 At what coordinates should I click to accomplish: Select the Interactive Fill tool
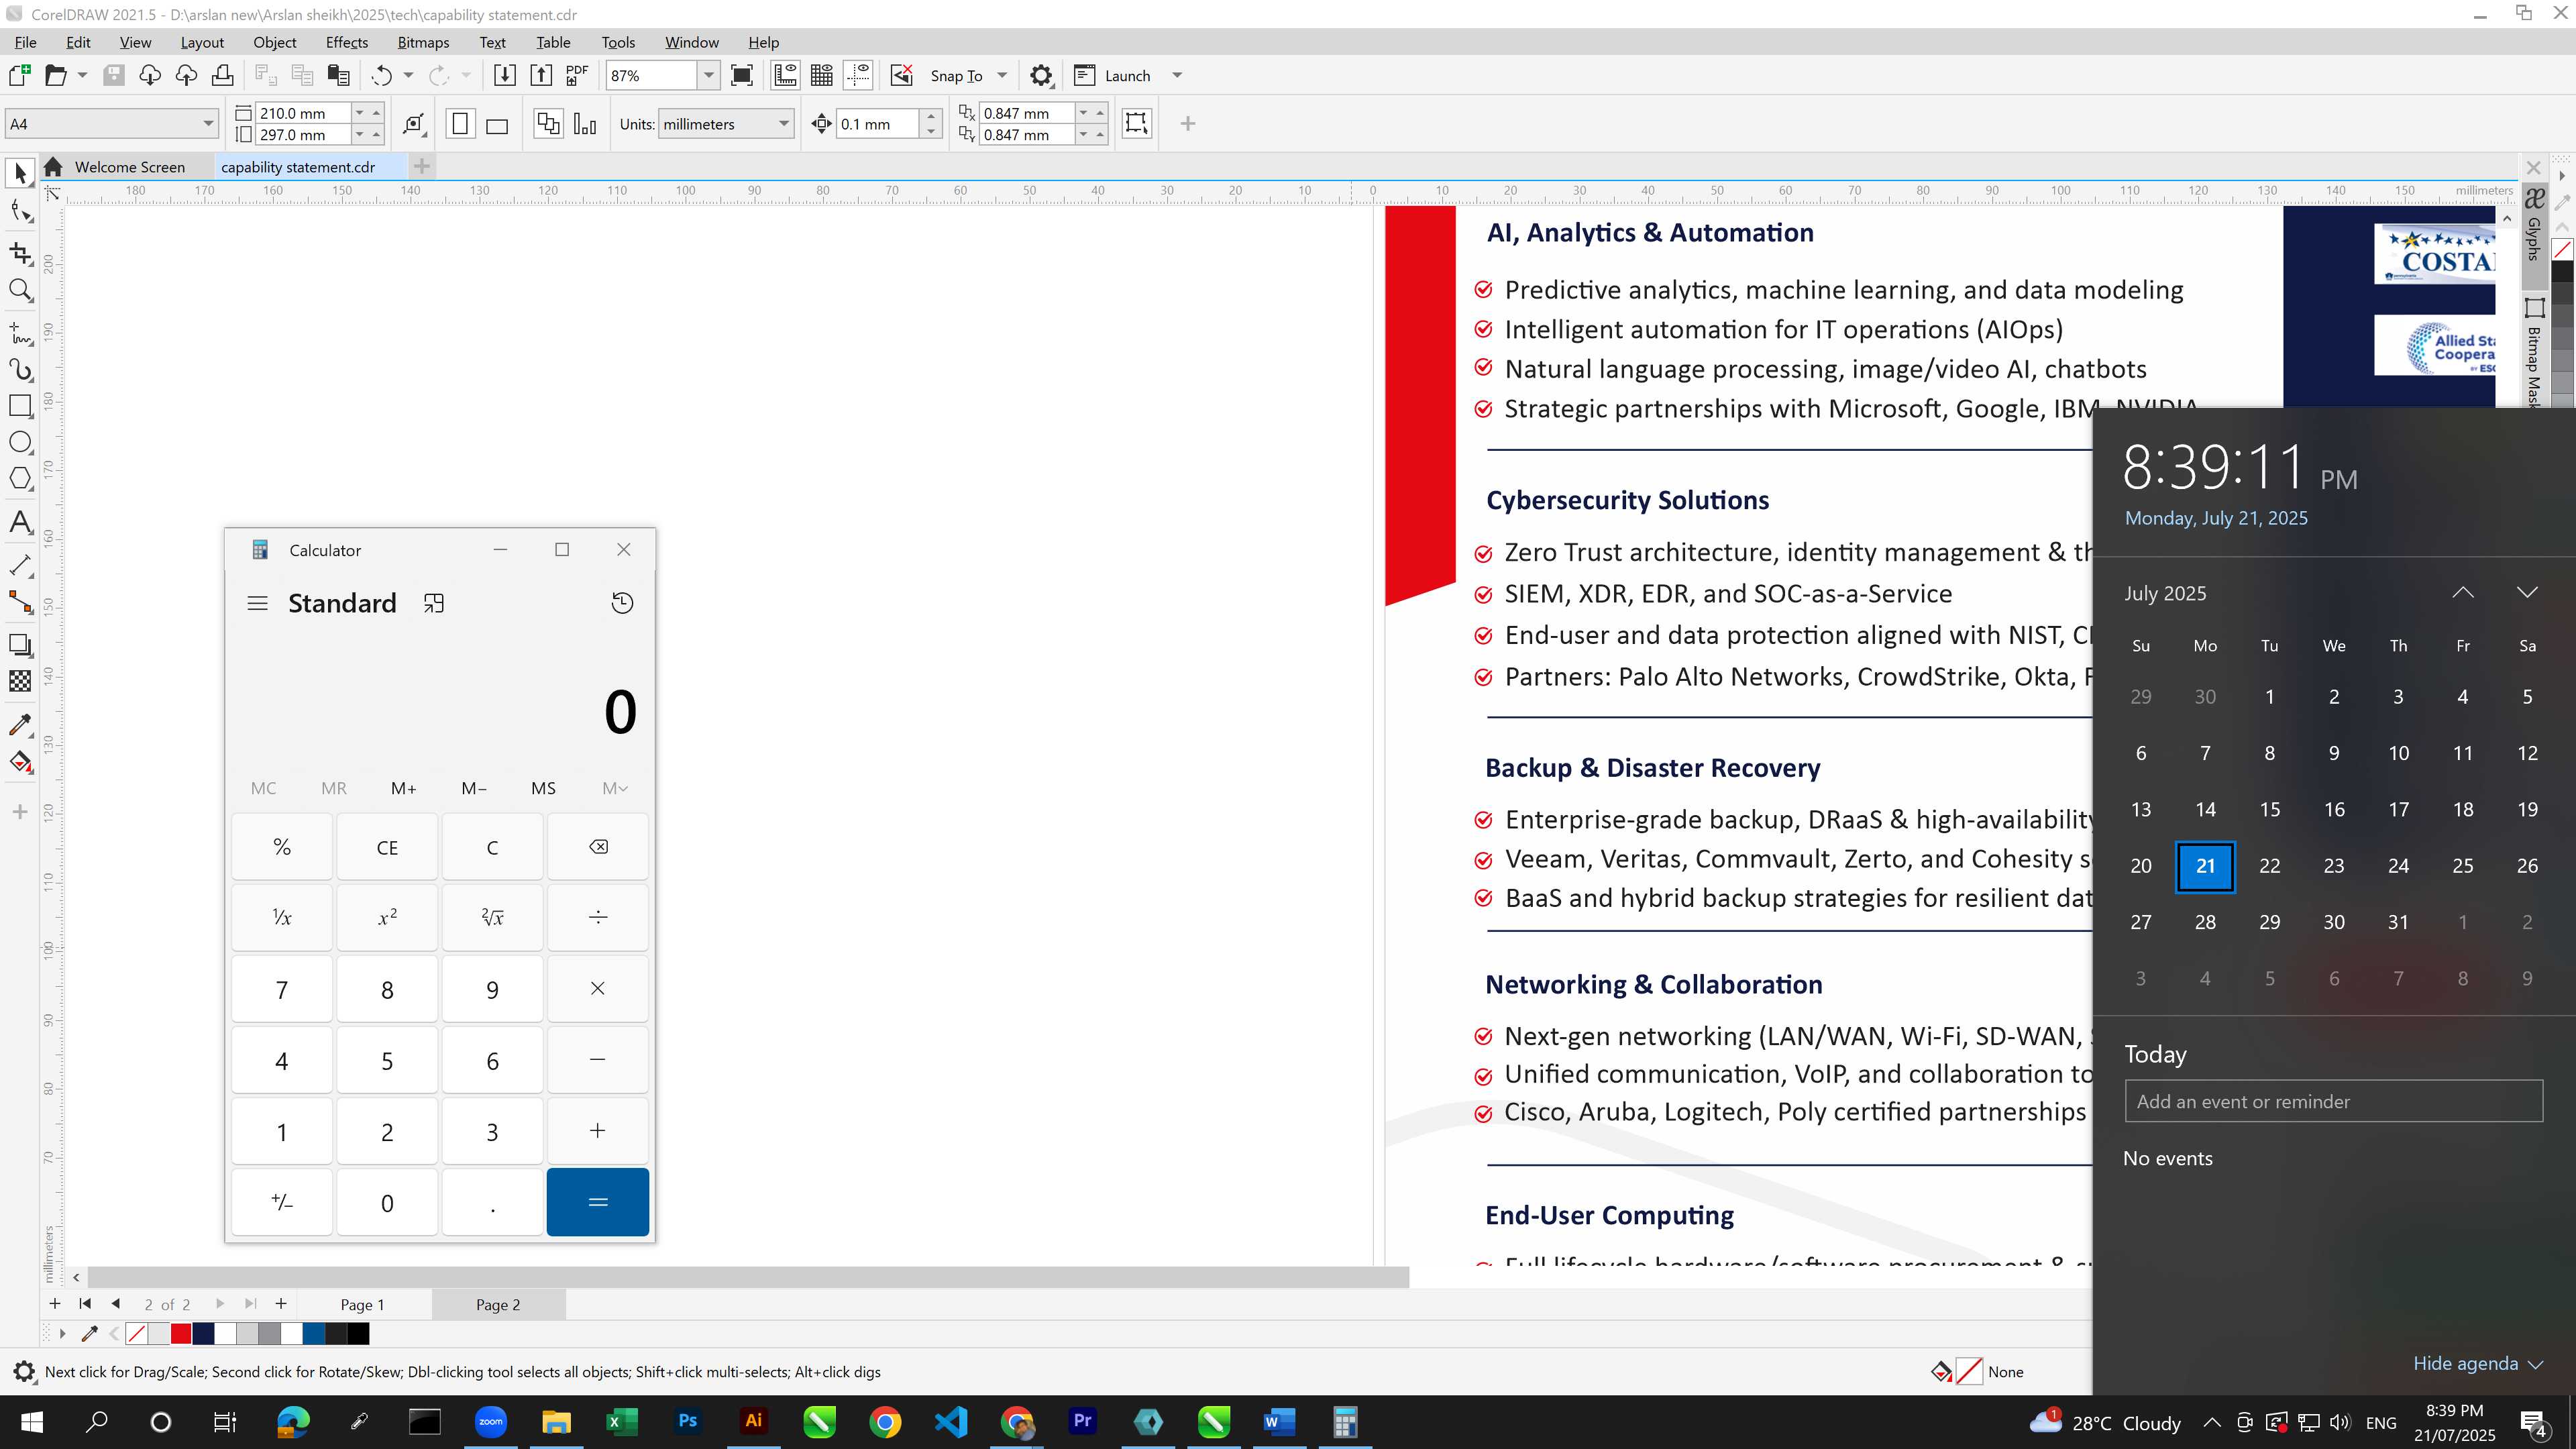[20, 762]
